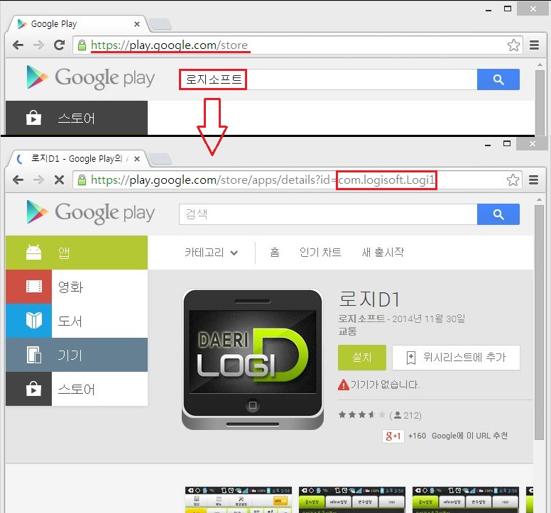551x513 pixels.
Task: Click blue search button in top window
Action: tap(498, 79)
